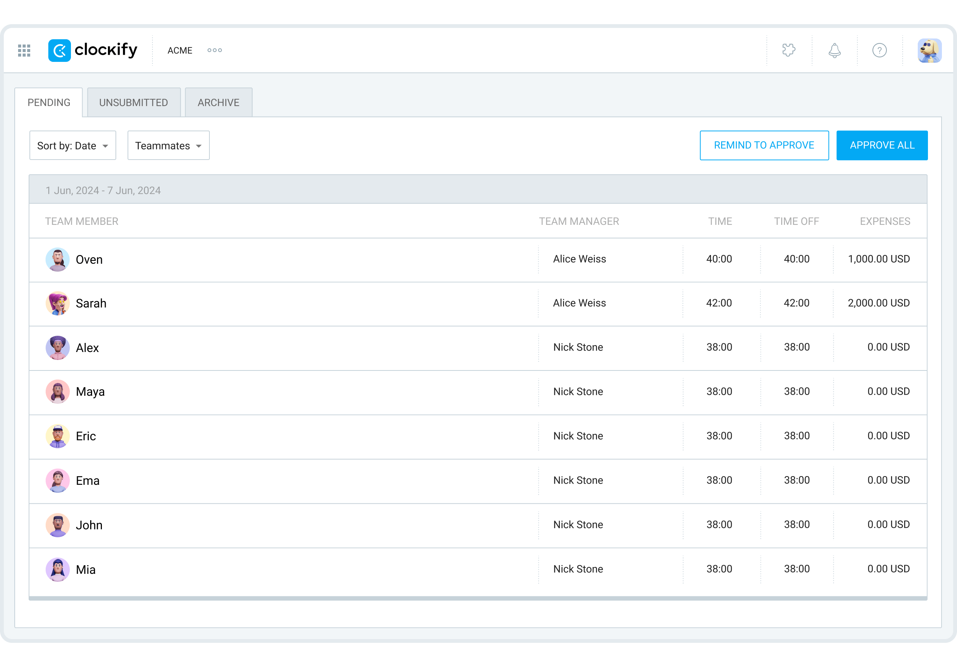Image resolution: width=957 pixels, height=667 pixels.
Task: Click Sarah's avatar picture
Action: pyautogui.click(x=57, y=303)
